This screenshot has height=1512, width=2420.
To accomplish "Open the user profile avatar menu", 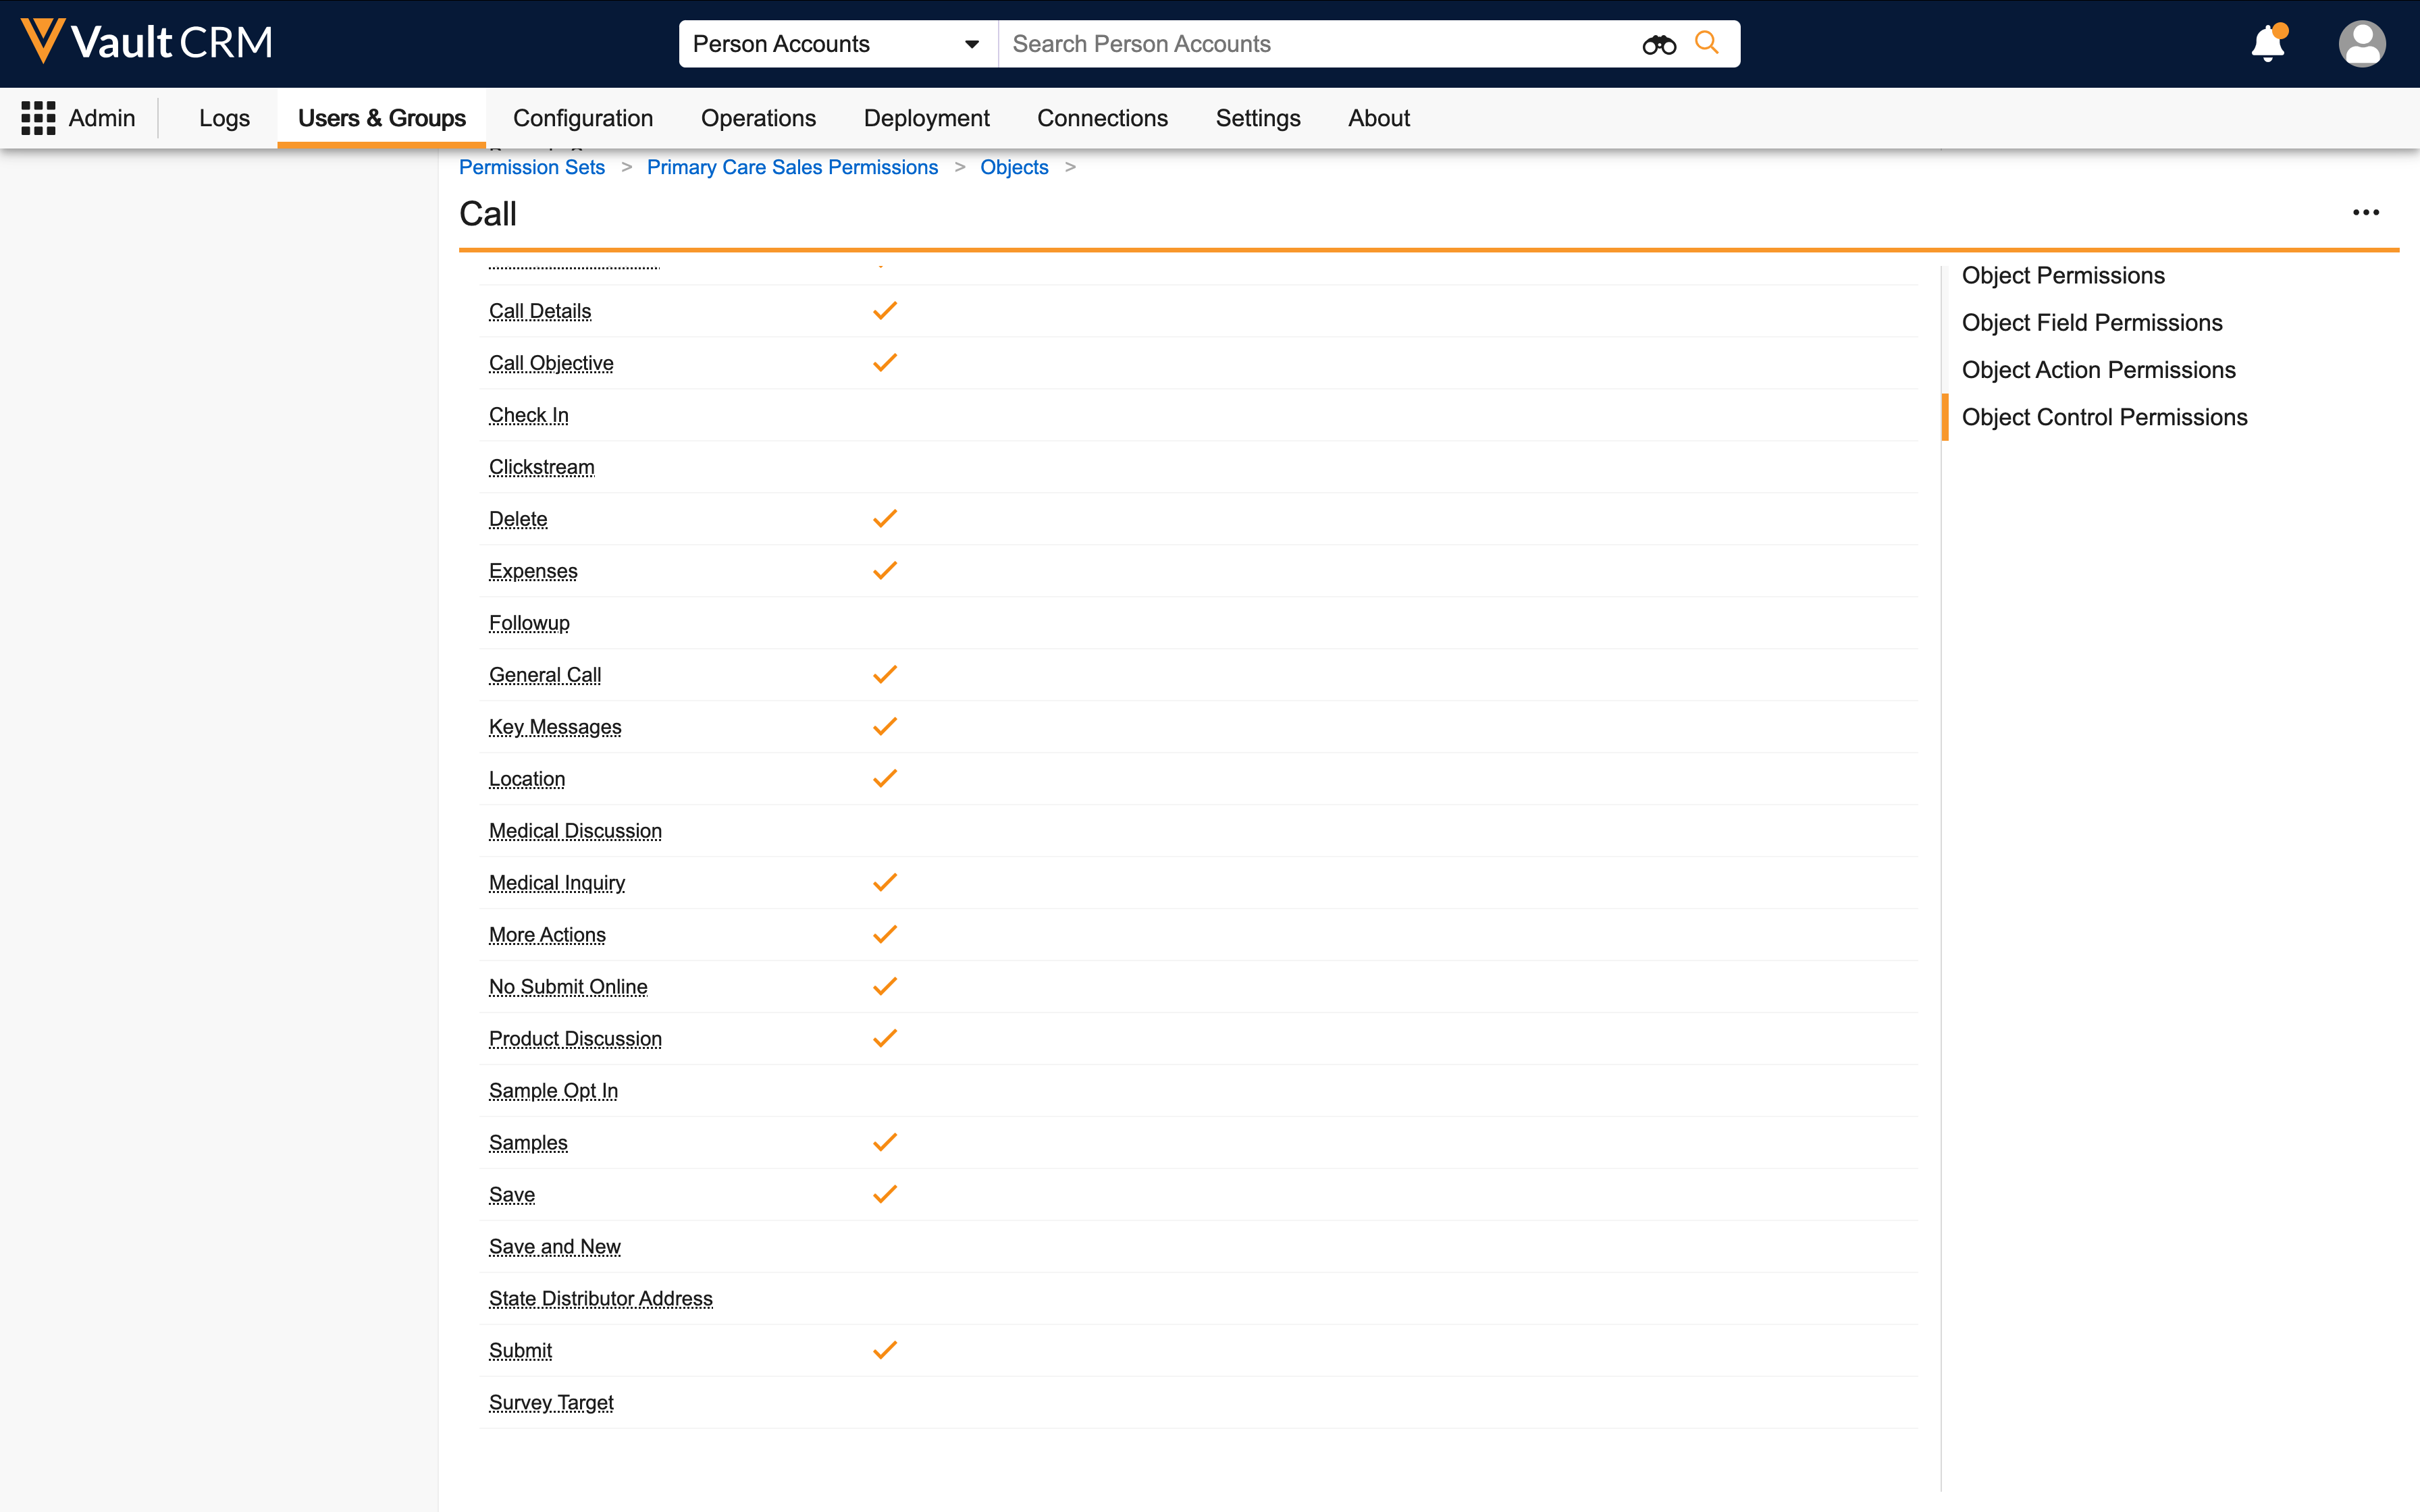I will point(2361,44).
